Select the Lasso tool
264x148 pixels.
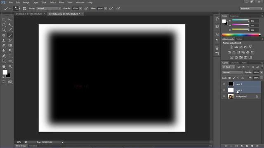coord(4,25)
